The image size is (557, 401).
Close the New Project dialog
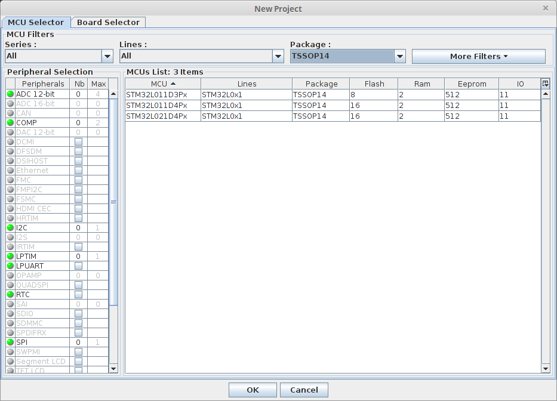pos(546,8)
